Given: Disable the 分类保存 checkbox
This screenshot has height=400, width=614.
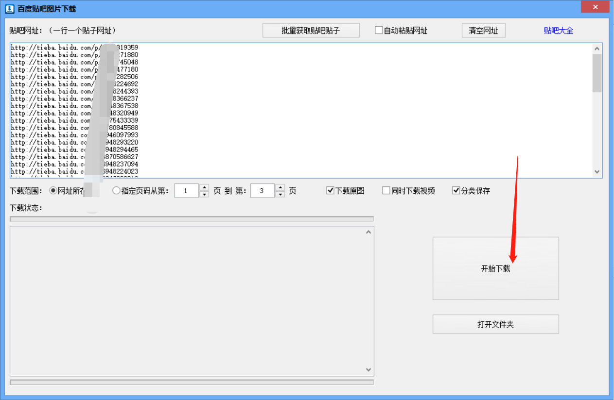Looking at the screenshot, I should pos(456,190).
